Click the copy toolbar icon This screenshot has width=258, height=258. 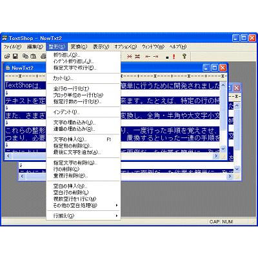(25, 56)
